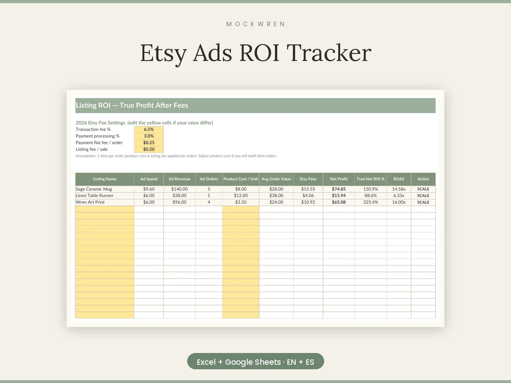
Task: Click Etsy fees cell $4.06
Action: point(308,196)
